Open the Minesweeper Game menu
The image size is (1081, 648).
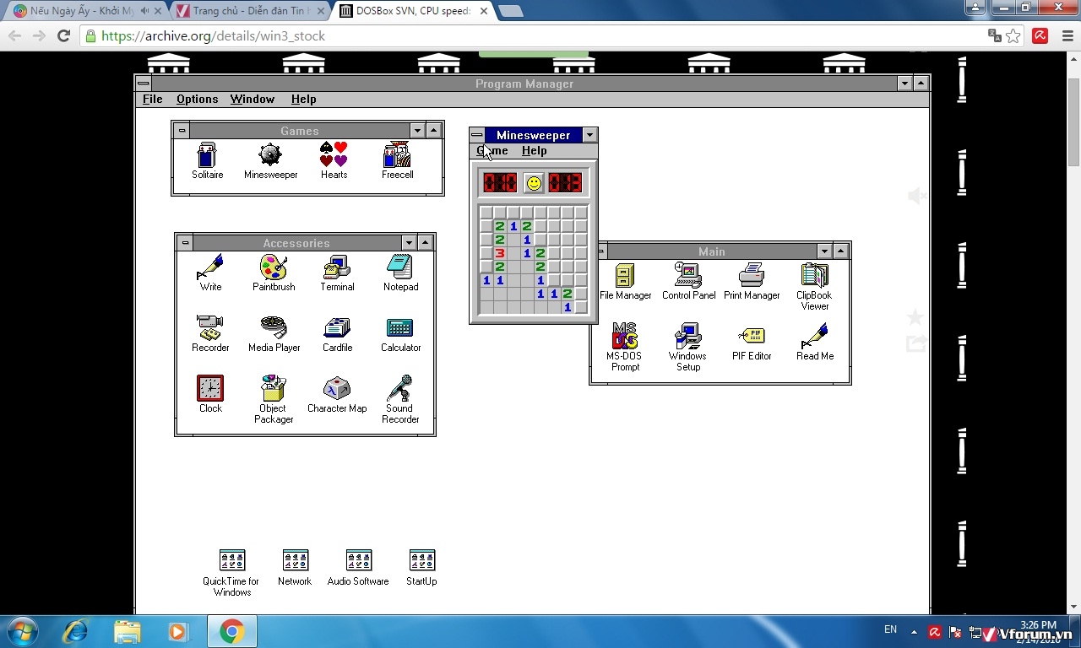pyautogui.click(x=492, y=150)
